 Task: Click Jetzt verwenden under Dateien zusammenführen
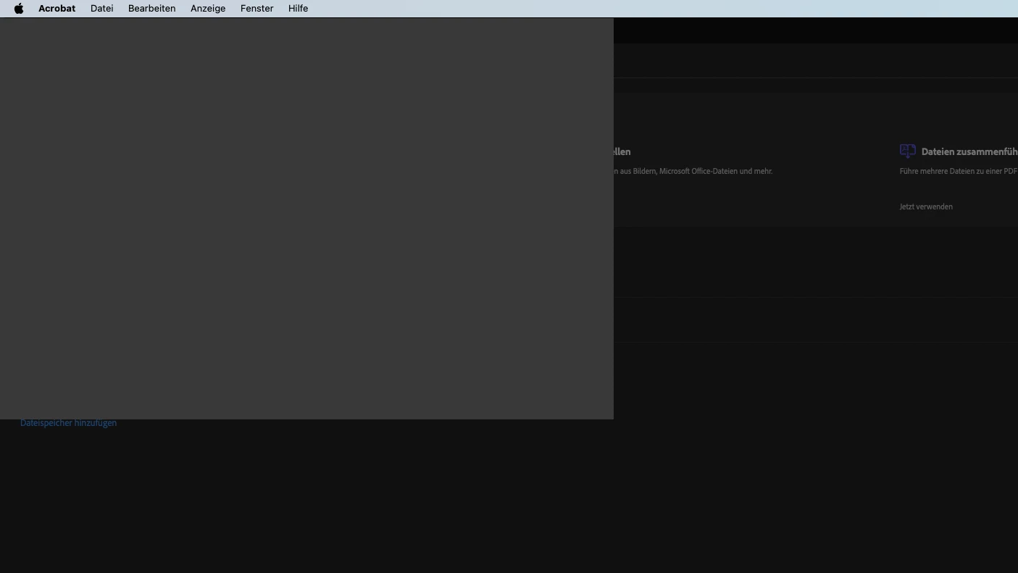pos(926,206)
